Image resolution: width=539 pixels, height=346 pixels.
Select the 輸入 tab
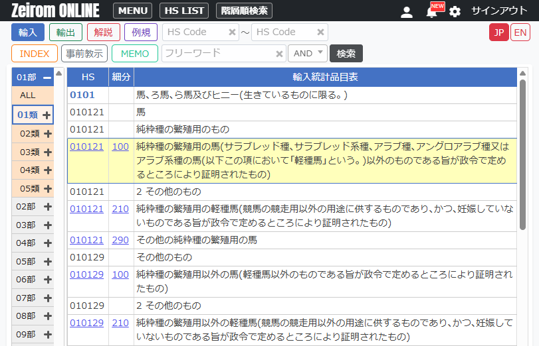coord(28,32)
